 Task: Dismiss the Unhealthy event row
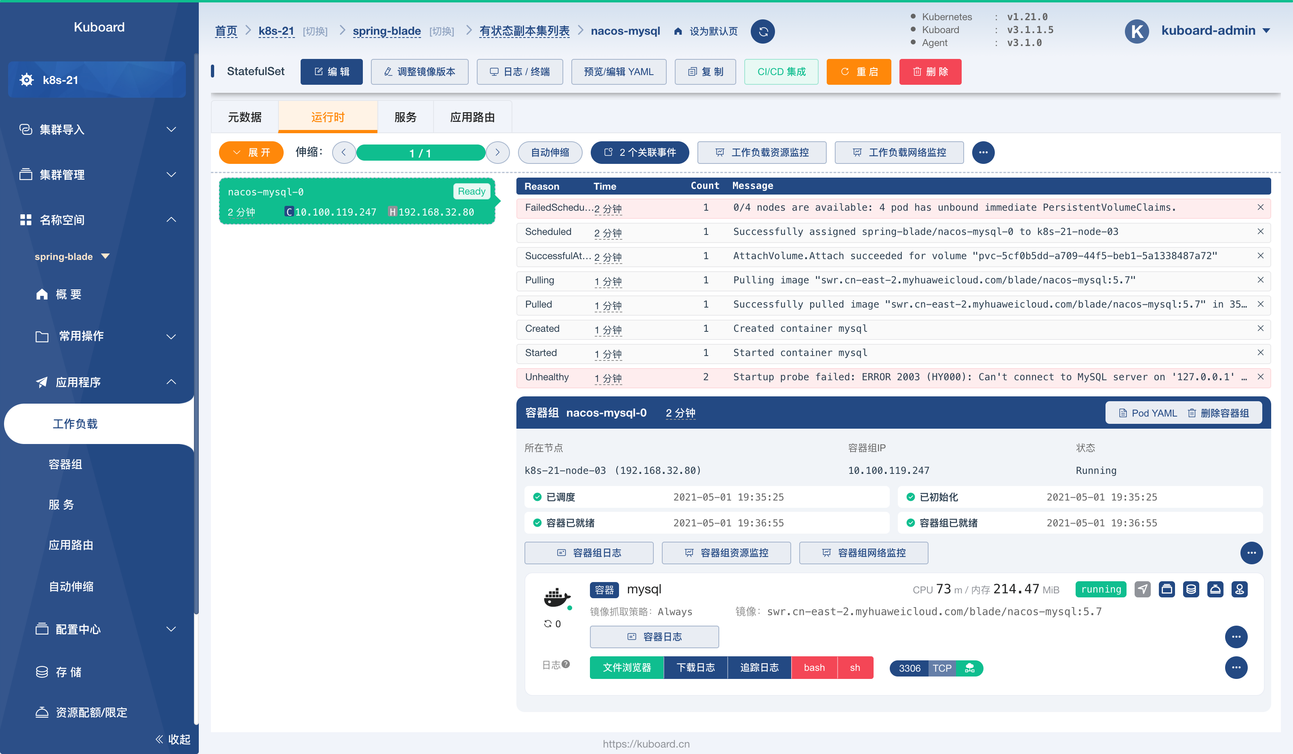(x=1260, y=377)
